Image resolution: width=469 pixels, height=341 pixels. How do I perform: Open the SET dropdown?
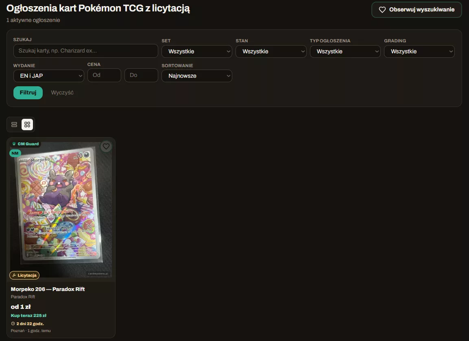(197, 51)
